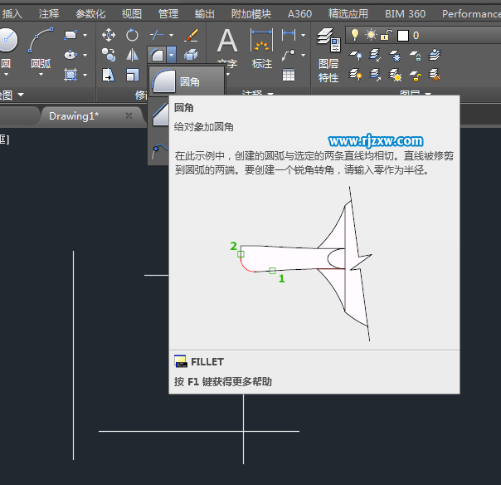Switch to the 视图 ribbon tab
Screen dimensions: 501x485
[131, 13]
